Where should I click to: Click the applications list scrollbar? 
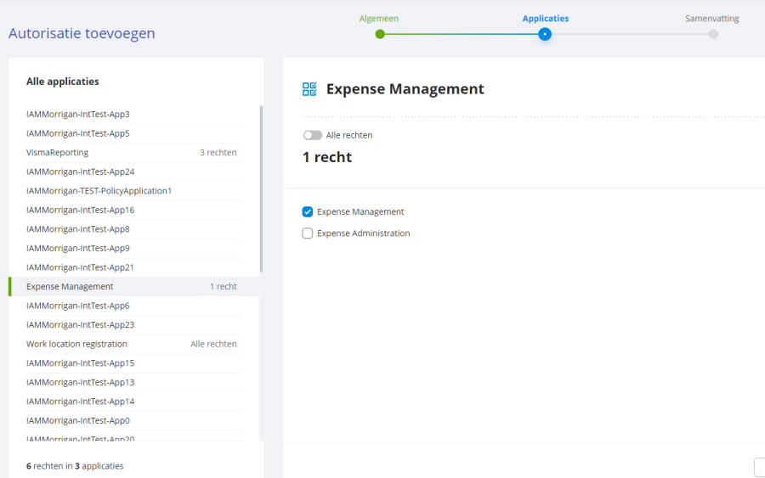tap(262, 188)
